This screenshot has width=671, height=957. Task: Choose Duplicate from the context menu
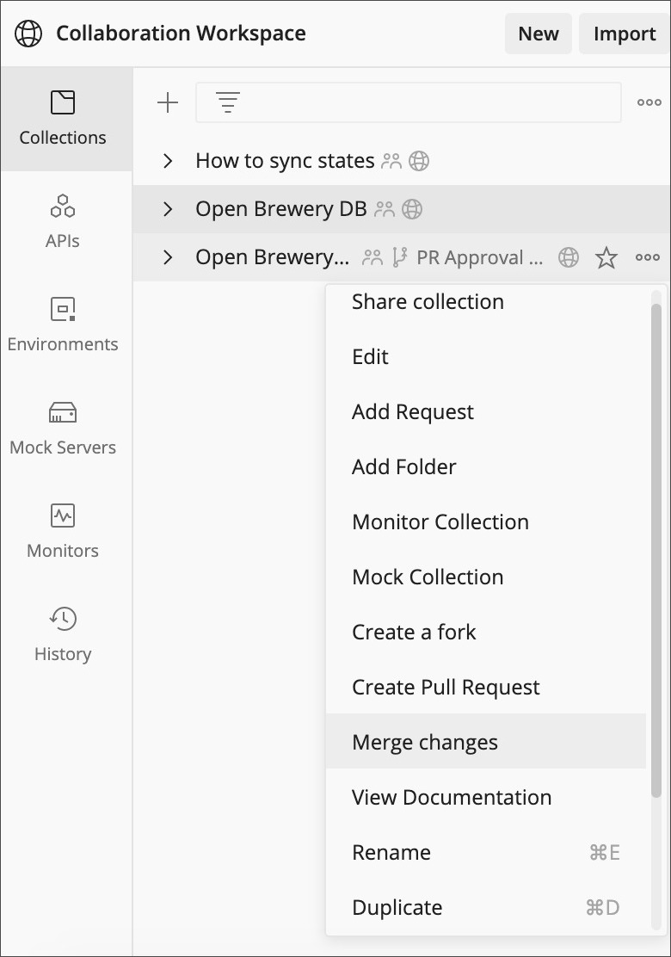(x=486, y=908)
